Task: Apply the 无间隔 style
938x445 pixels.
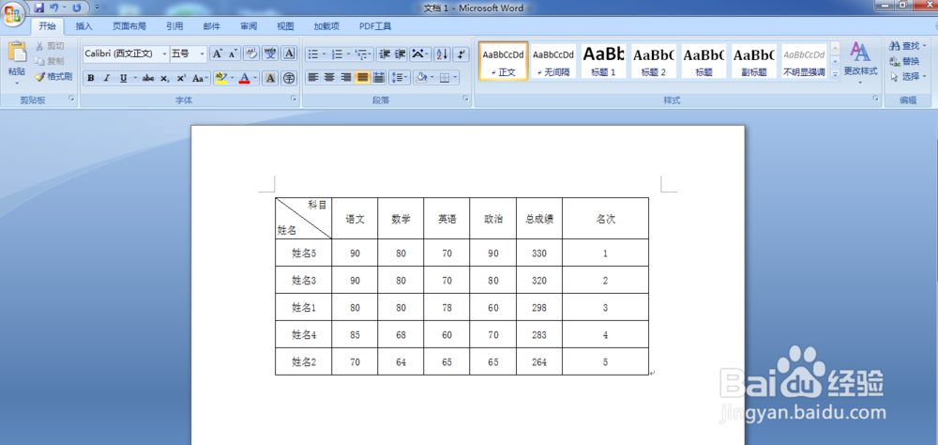Action: pos(553,60)
